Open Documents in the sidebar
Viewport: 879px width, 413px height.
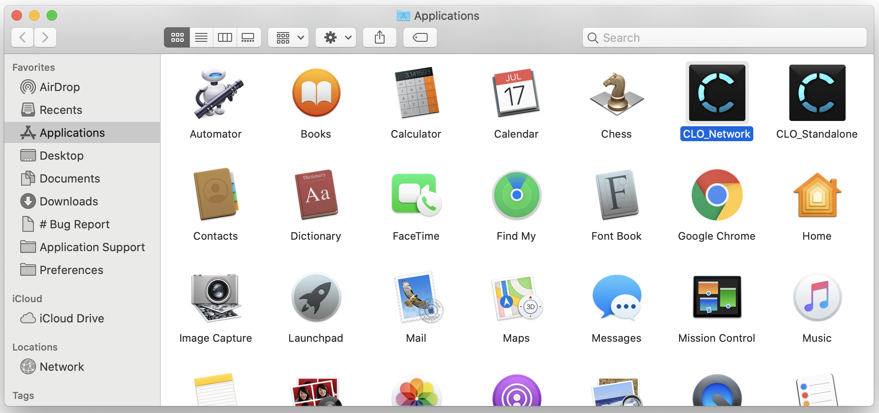tap(82, 178)
